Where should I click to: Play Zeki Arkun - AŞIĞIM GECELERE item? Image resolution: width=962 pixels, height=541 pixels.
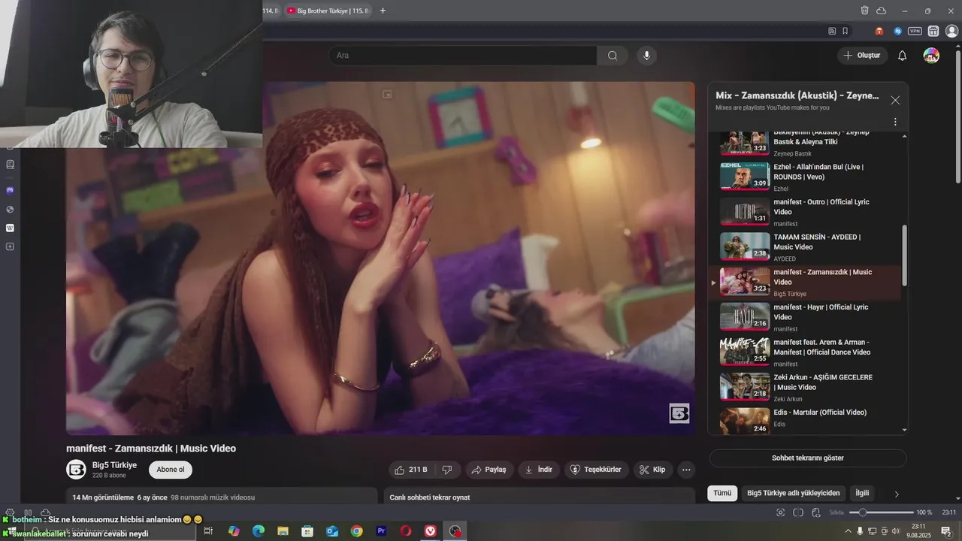click(x=806, y=387)
